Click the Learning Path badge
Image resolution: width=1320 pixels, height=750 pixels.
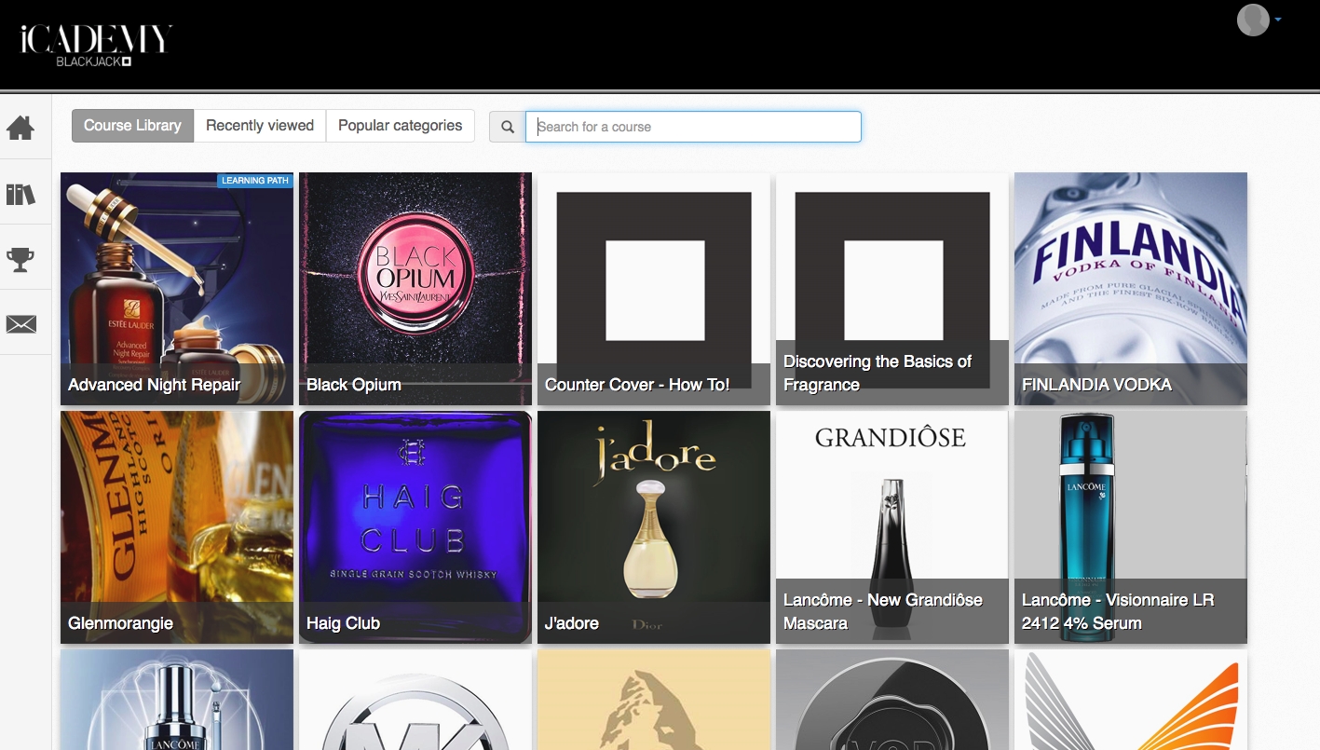pos(255,181)
